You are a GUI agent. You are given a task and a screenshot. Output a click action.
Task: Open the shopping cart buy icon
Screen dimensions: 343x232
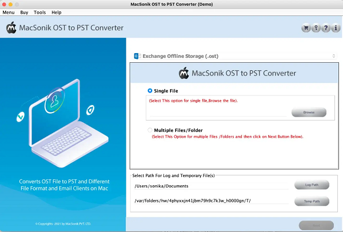pyautogui.click(x=306, y=28)
